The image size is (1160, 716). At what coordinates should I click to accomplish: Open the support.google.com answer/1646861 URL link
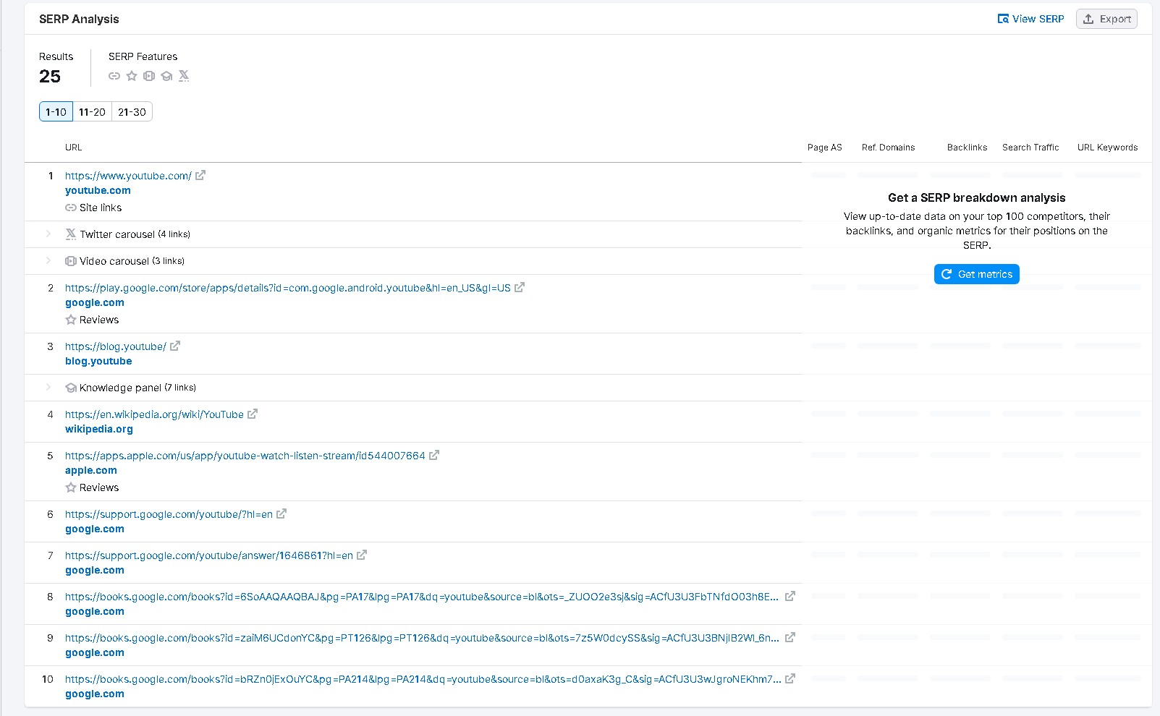click(209, 555)
